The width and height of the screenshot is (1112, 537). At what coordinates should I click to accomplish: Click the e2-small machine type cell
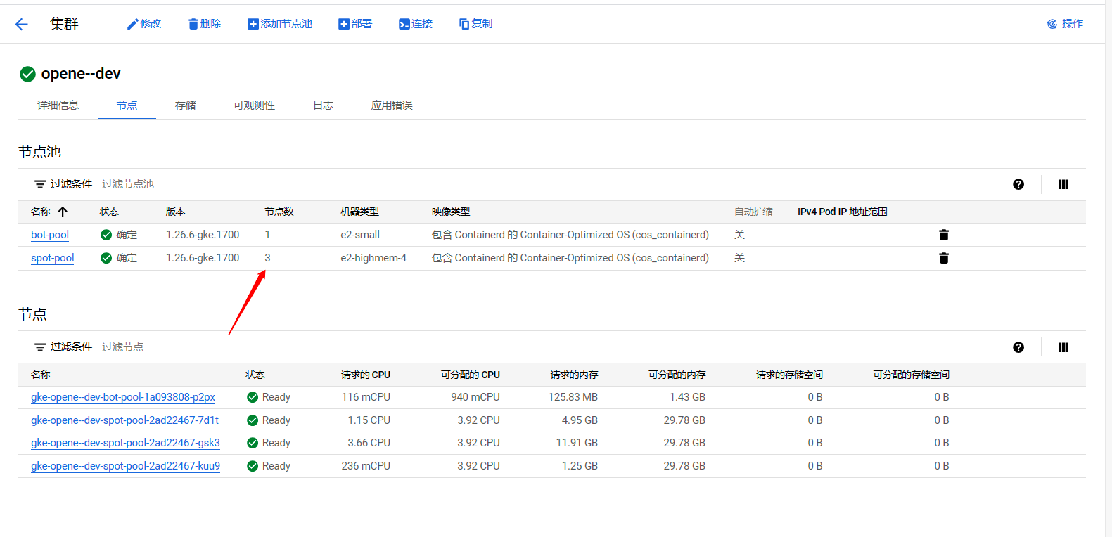click(x=360, y=235)
